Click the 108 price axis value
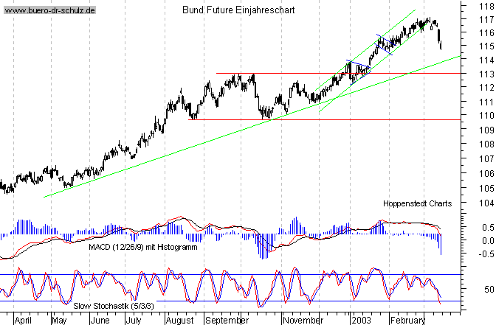 click(x=486, y=144)
